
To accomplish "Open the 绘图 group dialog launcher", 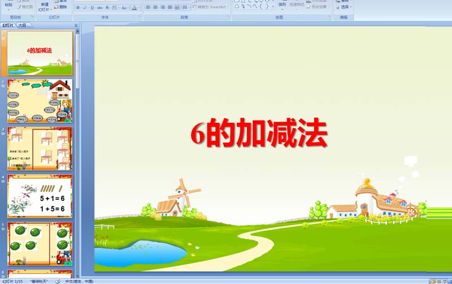I will point(329,17).
